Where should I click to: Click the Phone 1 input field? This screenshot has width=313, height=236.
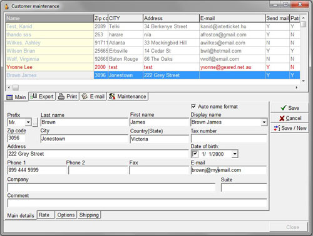tap(37, 170)
